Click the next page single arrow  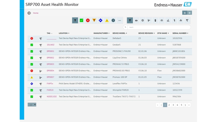tap(185, 105)
